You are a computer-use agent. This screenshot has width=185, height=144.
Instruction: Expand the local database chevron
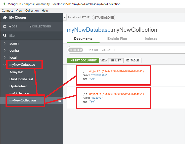pos(5,57)
